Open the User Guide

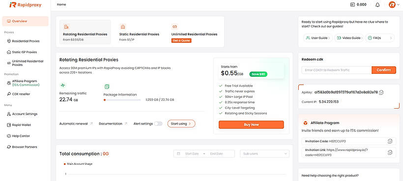click(x=317, y=38)
